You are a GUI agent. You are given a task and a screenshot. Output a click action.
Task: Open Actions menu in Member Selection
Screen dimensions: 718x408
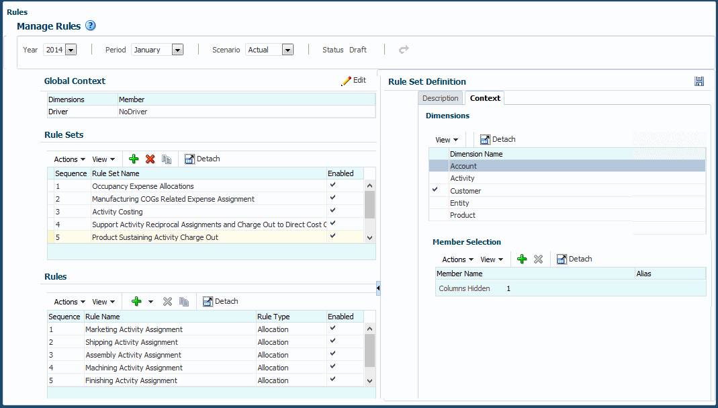(458, 259)
